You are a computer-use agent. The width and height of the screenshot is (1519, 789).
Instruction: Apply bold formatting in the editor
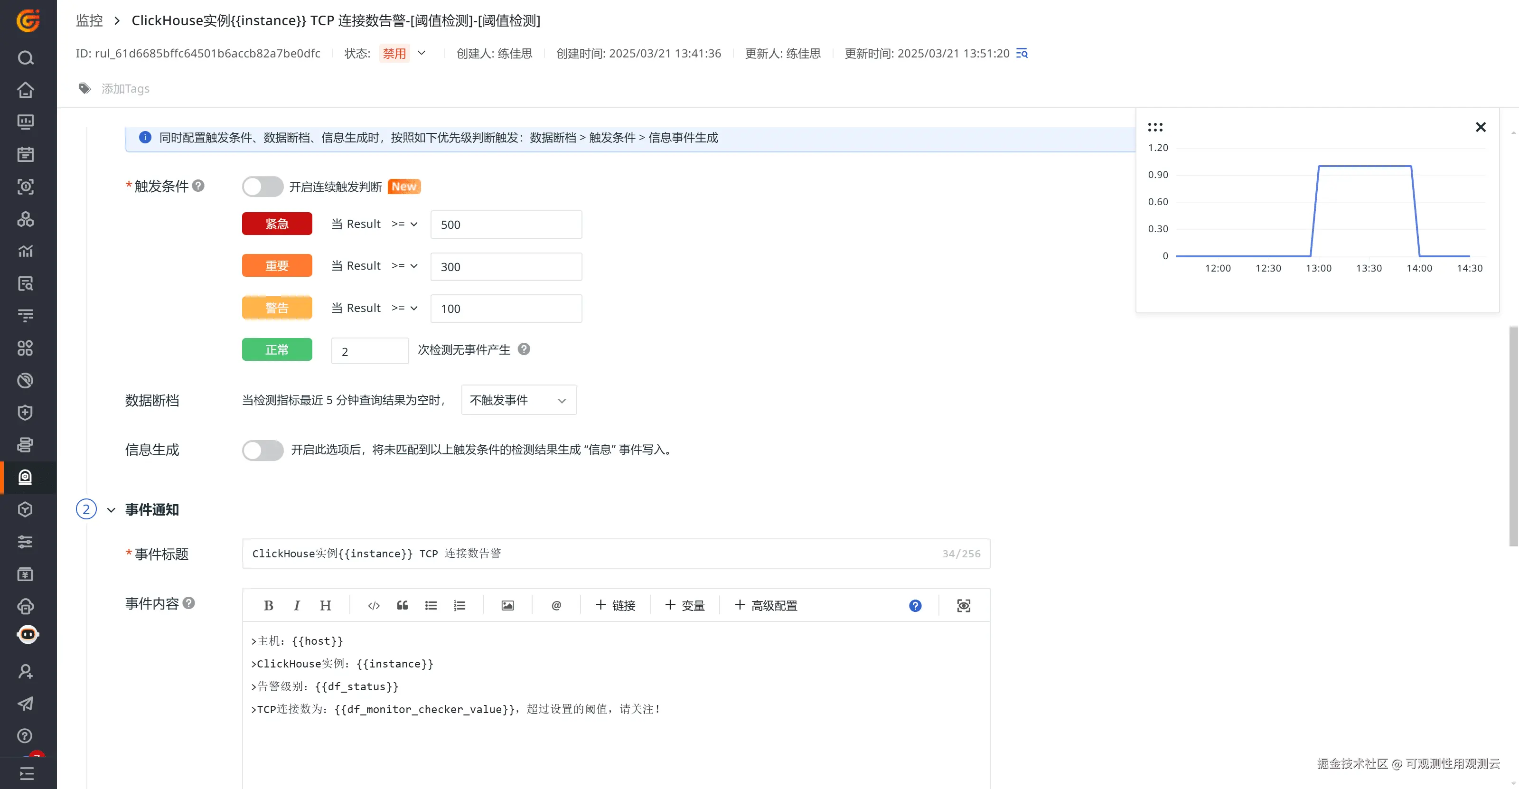point(268,606)
